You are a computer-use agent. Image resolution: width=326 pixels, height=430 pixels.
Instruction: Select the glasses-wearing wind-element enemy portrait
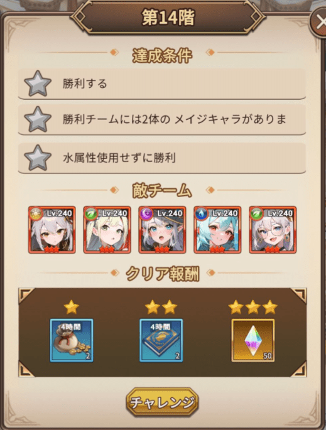(x=273, y=230)
